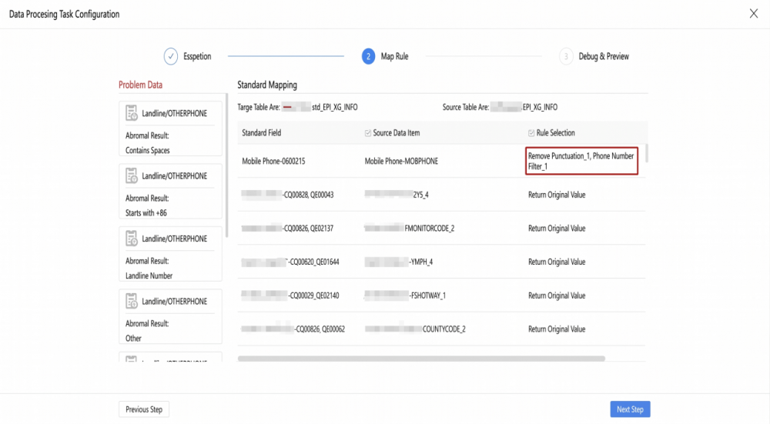Click the Landline Number abnormal result text
The image size is (770, 424).
[x=149, y=275]
